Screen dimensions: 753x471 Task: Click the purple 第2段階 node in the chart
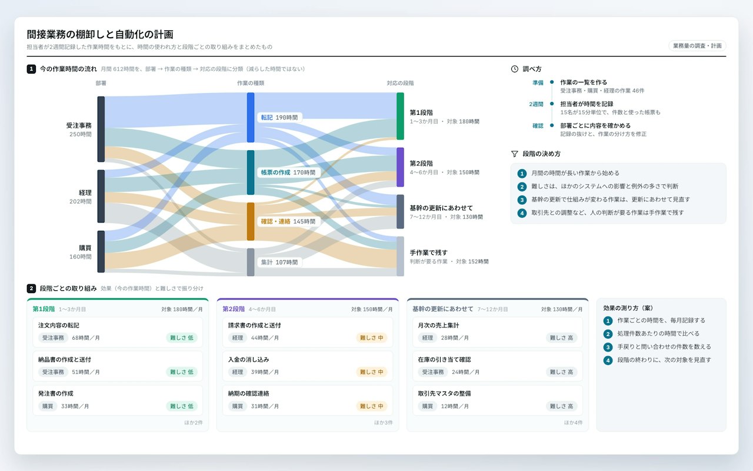coord(400,167)
